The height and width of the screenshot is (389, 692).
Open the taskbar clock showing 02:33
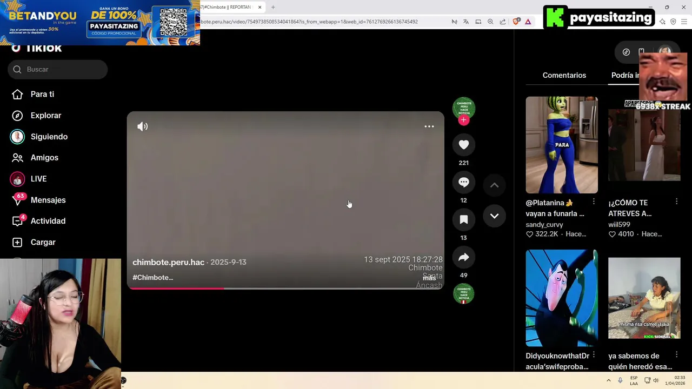(675, 380)
